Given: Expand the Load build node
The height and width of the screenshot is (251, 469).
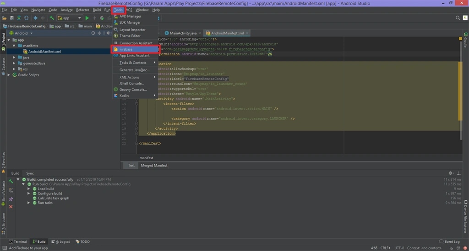Looking at the screenshot, I should coord(29,188).
